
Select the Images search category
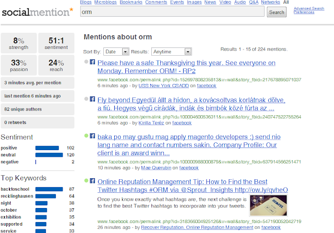tap(194, 2)
